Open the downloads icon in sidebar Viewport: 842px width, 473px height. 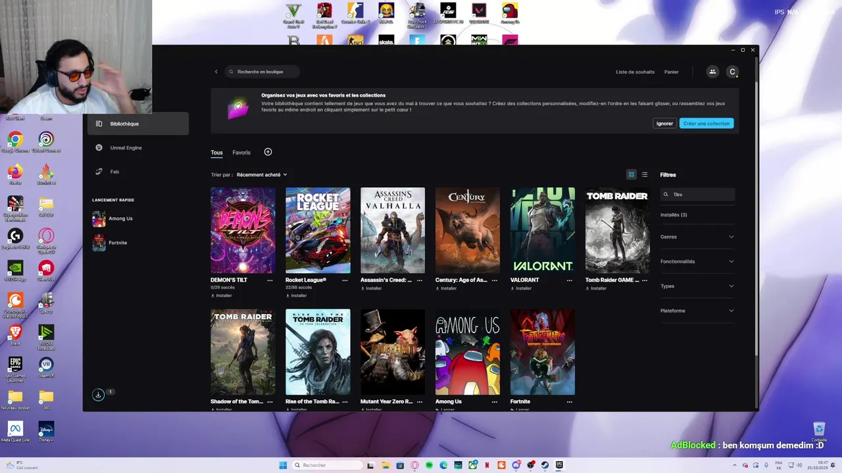click(98, 395)
